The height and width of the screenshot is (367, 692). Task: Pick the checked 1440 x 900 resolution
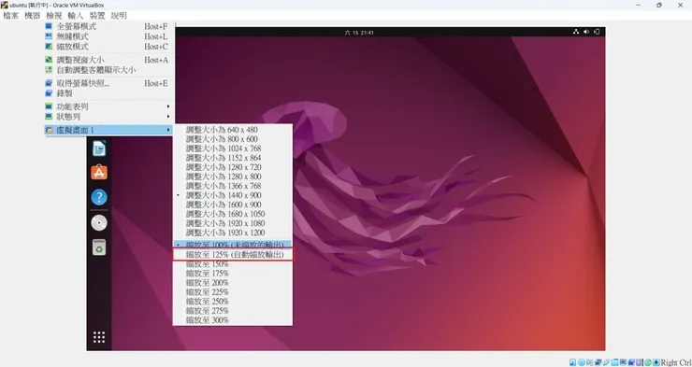(233, 195)
